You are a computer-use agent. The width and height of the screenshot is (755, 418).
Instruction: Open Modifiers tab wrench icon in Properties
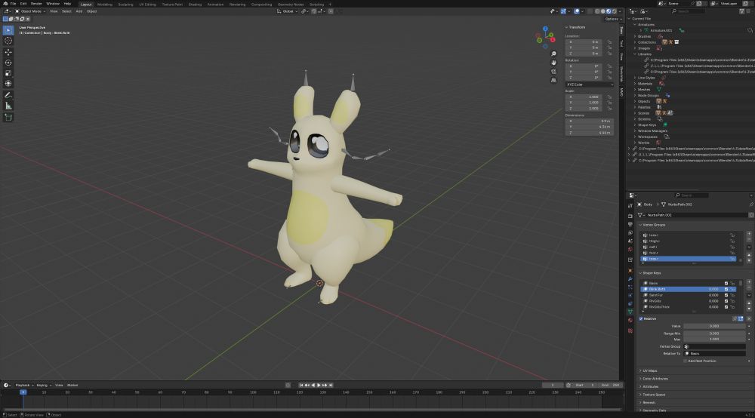pyautogui.click(x=630, y=279)
